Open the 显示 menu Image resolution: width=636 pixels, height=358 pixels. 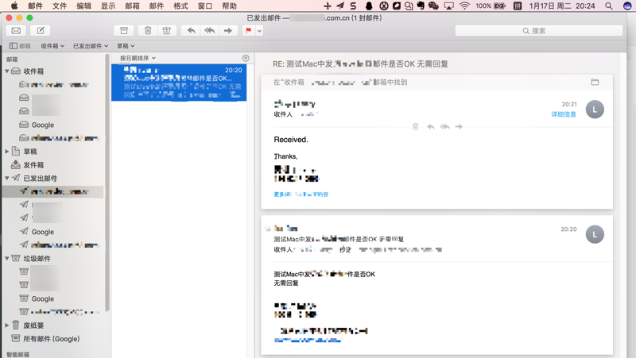pos(108,6)
